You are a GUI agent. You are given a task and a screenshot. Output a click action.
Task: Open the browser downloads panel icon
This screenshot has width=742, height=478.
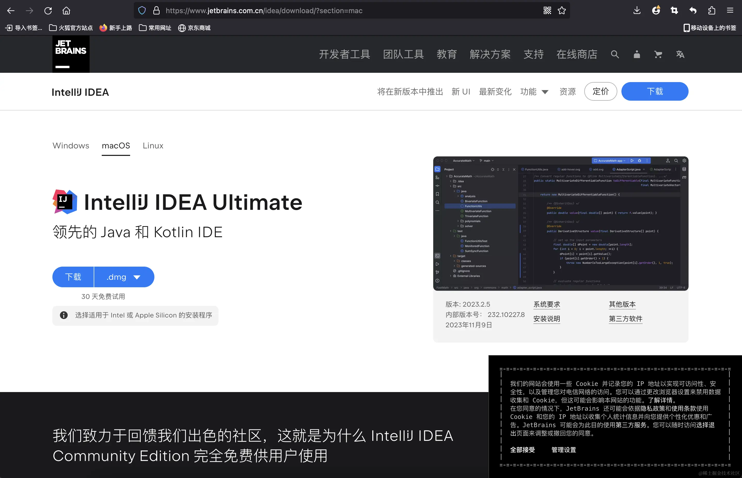[x=637, y=11]
